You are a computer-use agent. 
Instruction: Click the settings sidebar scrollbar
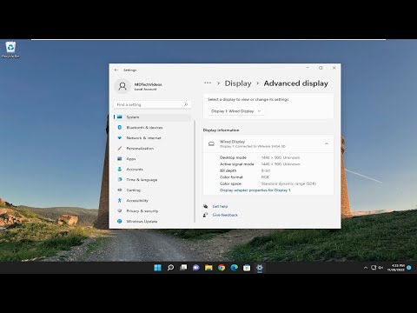coord(195,171)
